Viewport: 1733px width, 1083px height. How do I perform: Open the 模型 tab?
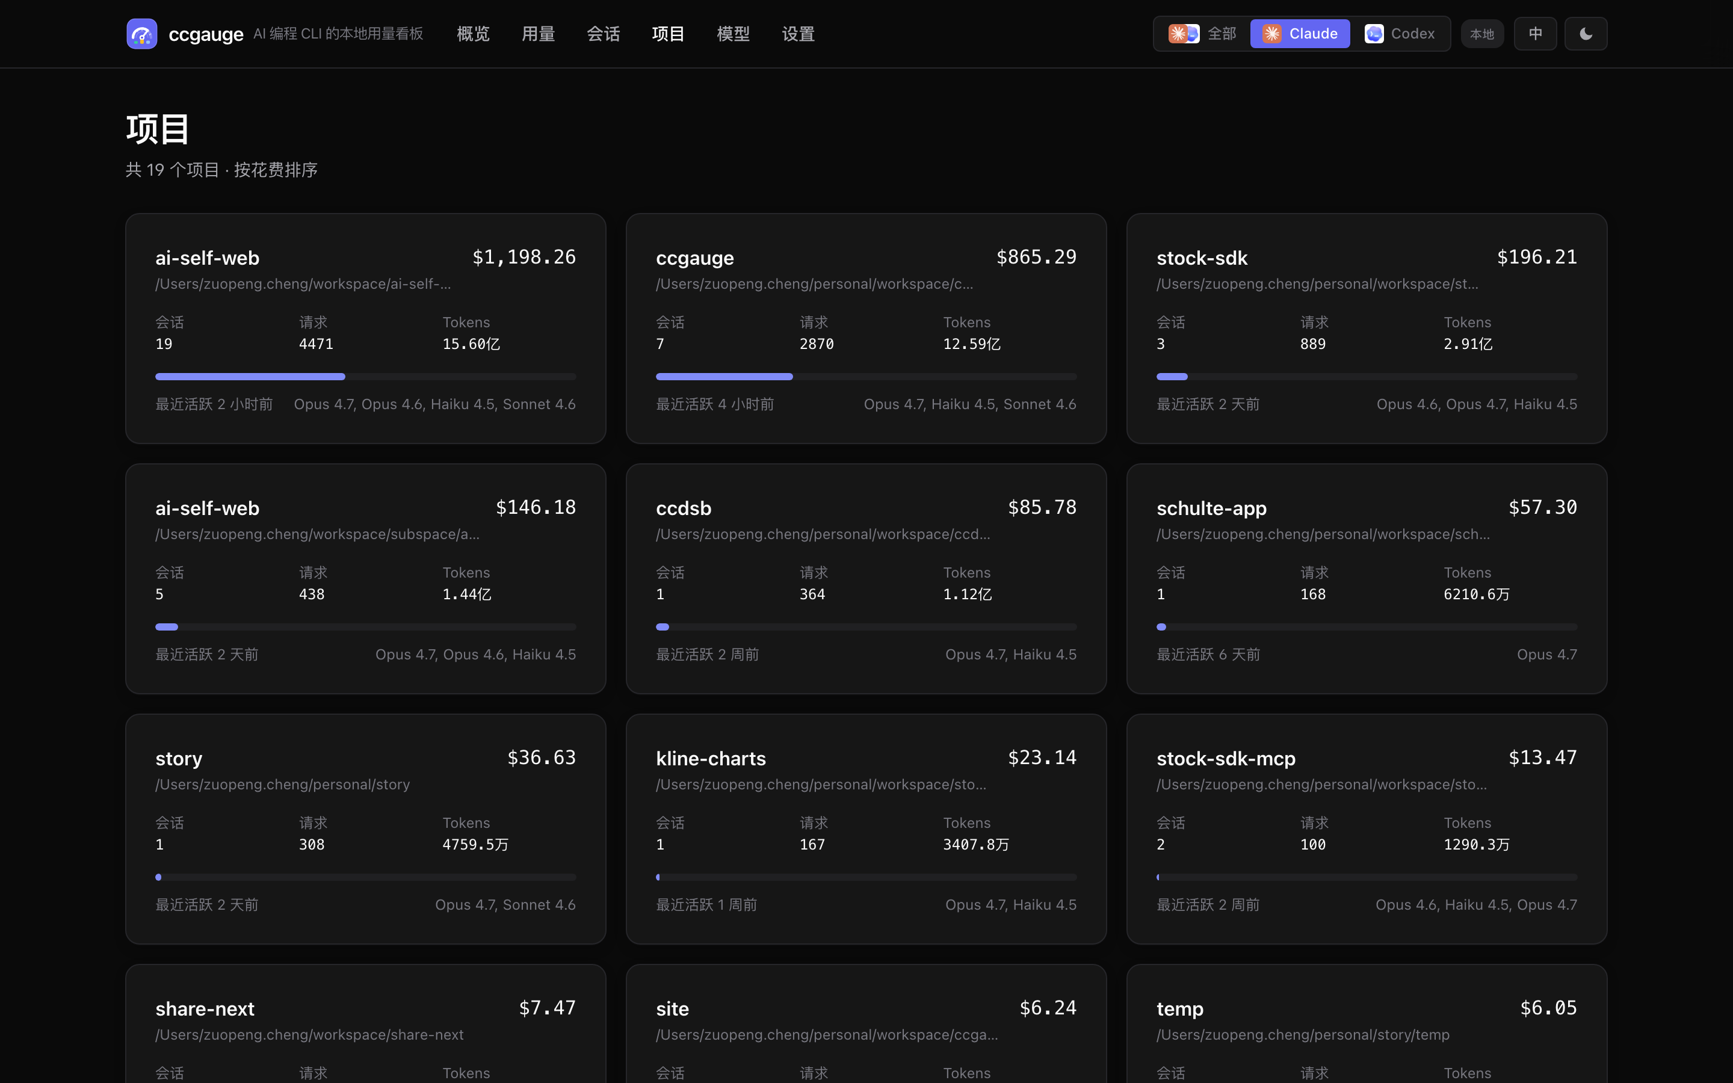[x=734, y=34]
